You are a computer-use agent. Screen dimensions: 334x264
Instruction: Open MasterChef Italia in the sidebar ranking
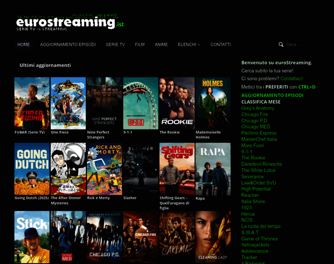(259, 139)
